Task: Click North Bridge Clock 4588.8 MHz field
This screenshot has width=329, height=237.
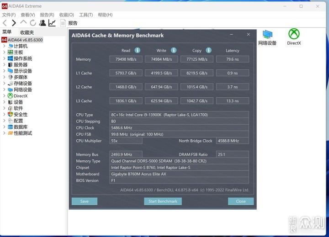Action: tap(233, 141)
